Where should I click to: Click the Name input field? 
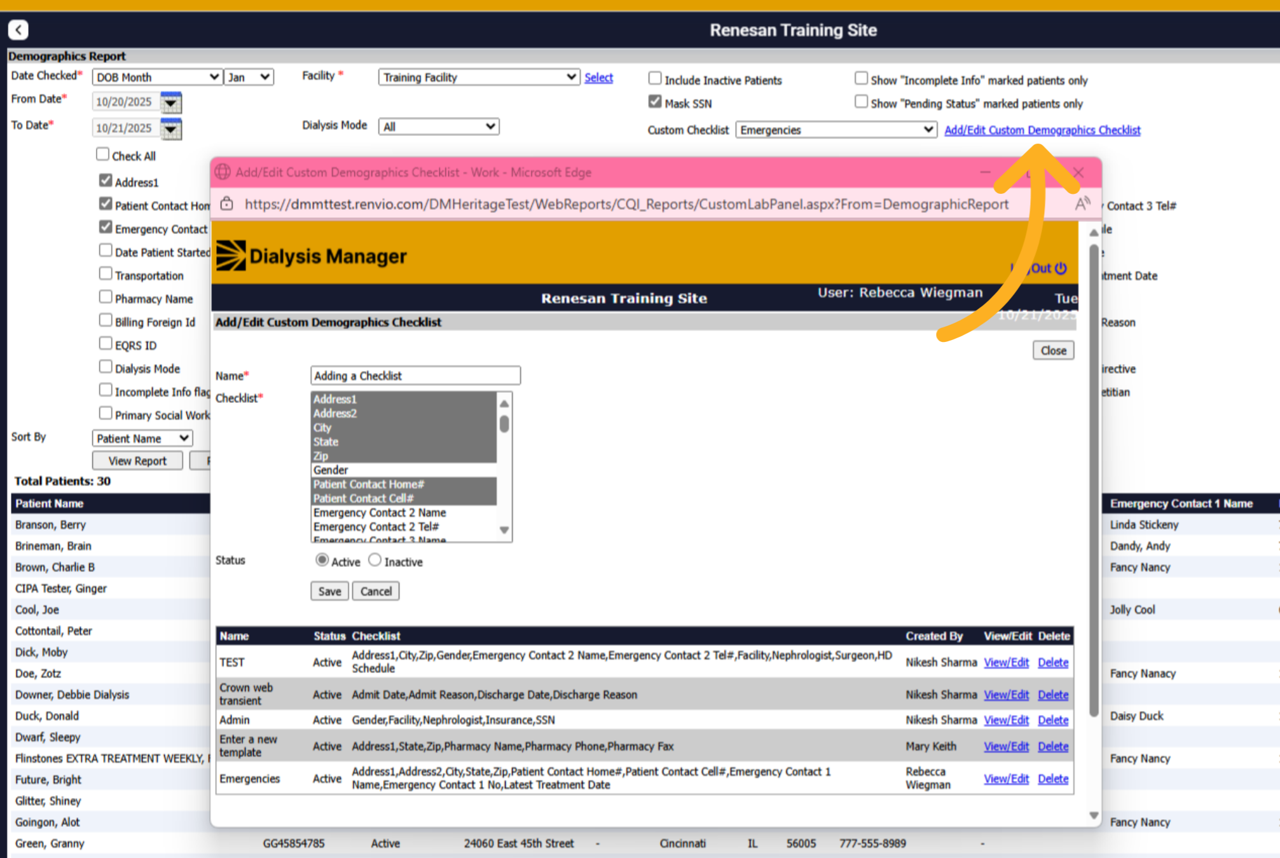pyautogui.click(x=415, y=376)
